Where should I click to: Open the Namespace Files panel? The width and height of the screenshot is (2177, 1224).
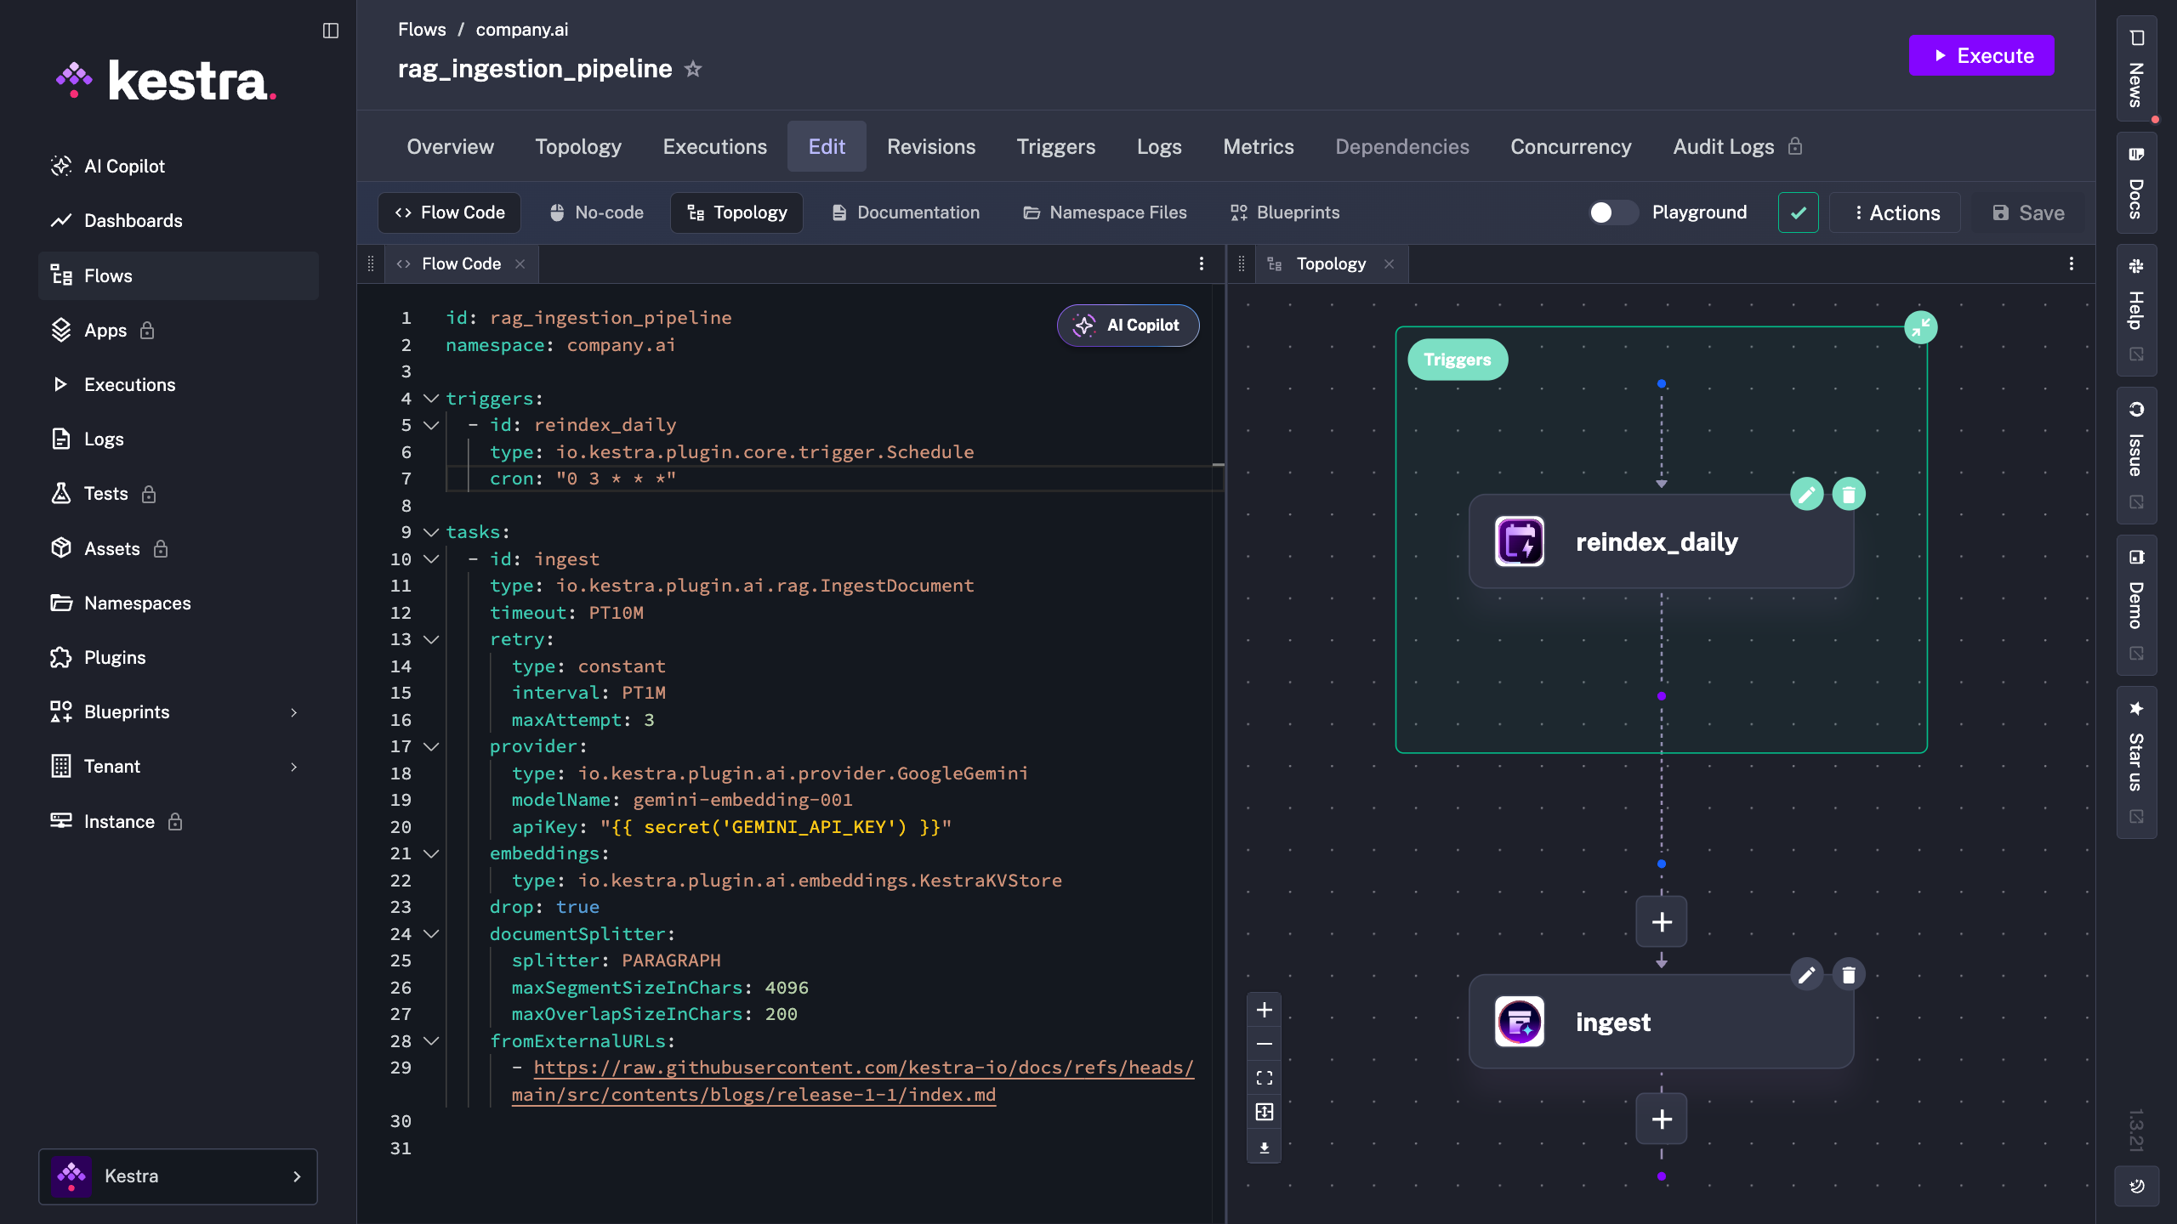pos(1105,212)
